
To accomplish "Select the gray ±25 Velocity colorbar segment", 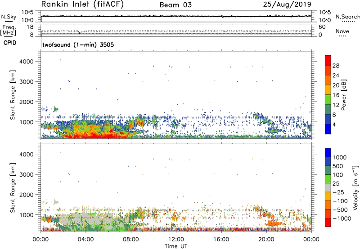I will [328, 188].
